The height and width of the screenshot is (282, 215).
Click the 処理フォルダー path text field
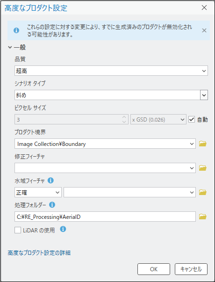point(105,217)
